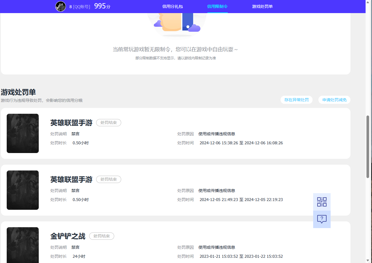Click the 游戏处罚单 section heading
This screenshot has width=372, height=263.
click(18, 92)
